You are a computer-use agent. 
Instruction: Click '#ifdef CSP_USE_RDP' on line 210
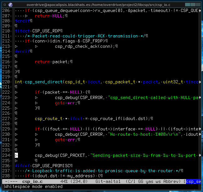click(37, 31)
